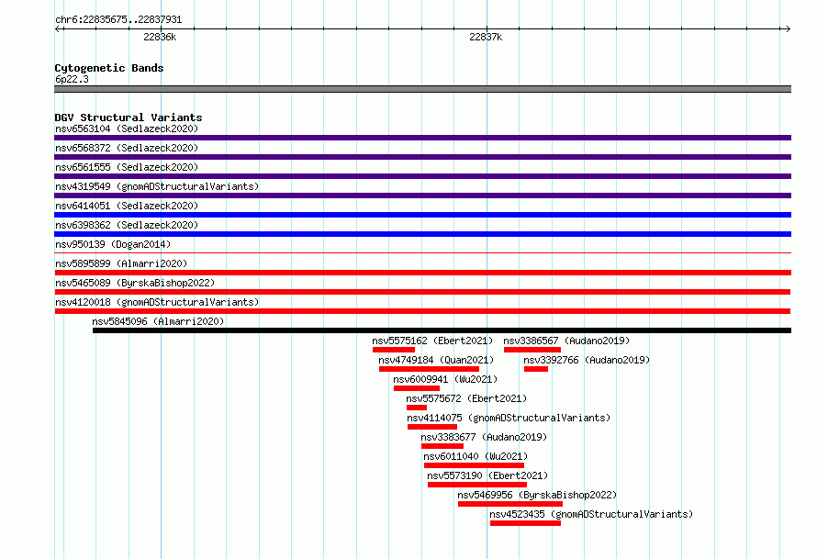This screenshot has height=559, width=817.
Task: Click the red bar under nsv5573190
Action: 477,485
